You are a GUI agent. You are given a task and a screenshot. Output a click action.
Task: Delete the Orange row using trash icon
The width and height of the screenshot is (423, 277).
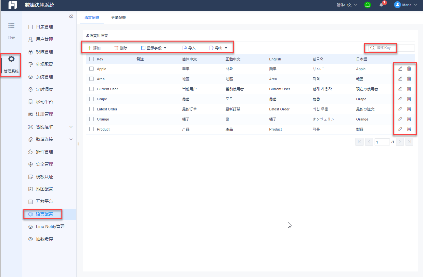[x=409, y=119]
